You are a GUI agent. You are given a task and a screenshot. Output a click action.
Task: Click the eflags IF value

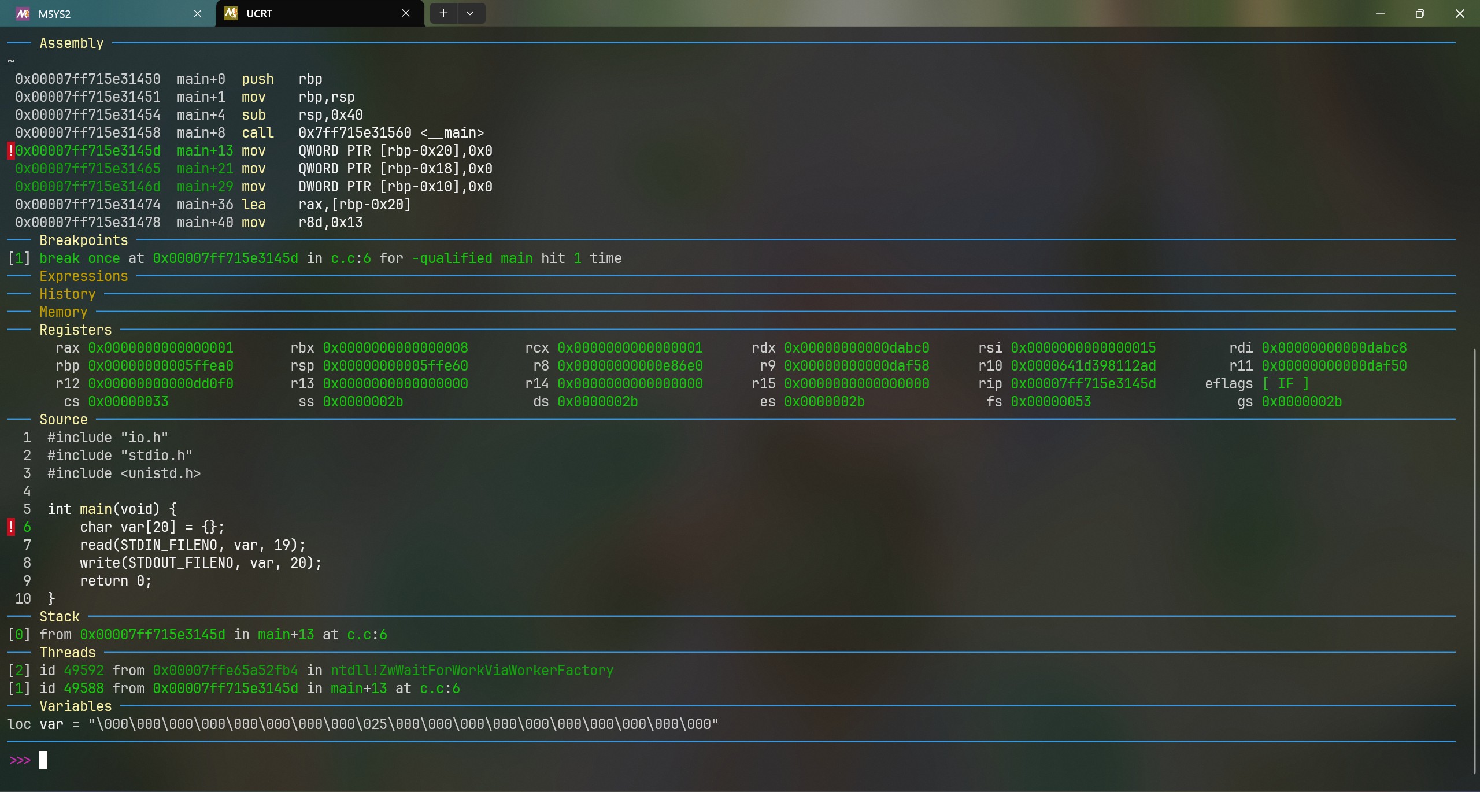[1285, 384]
